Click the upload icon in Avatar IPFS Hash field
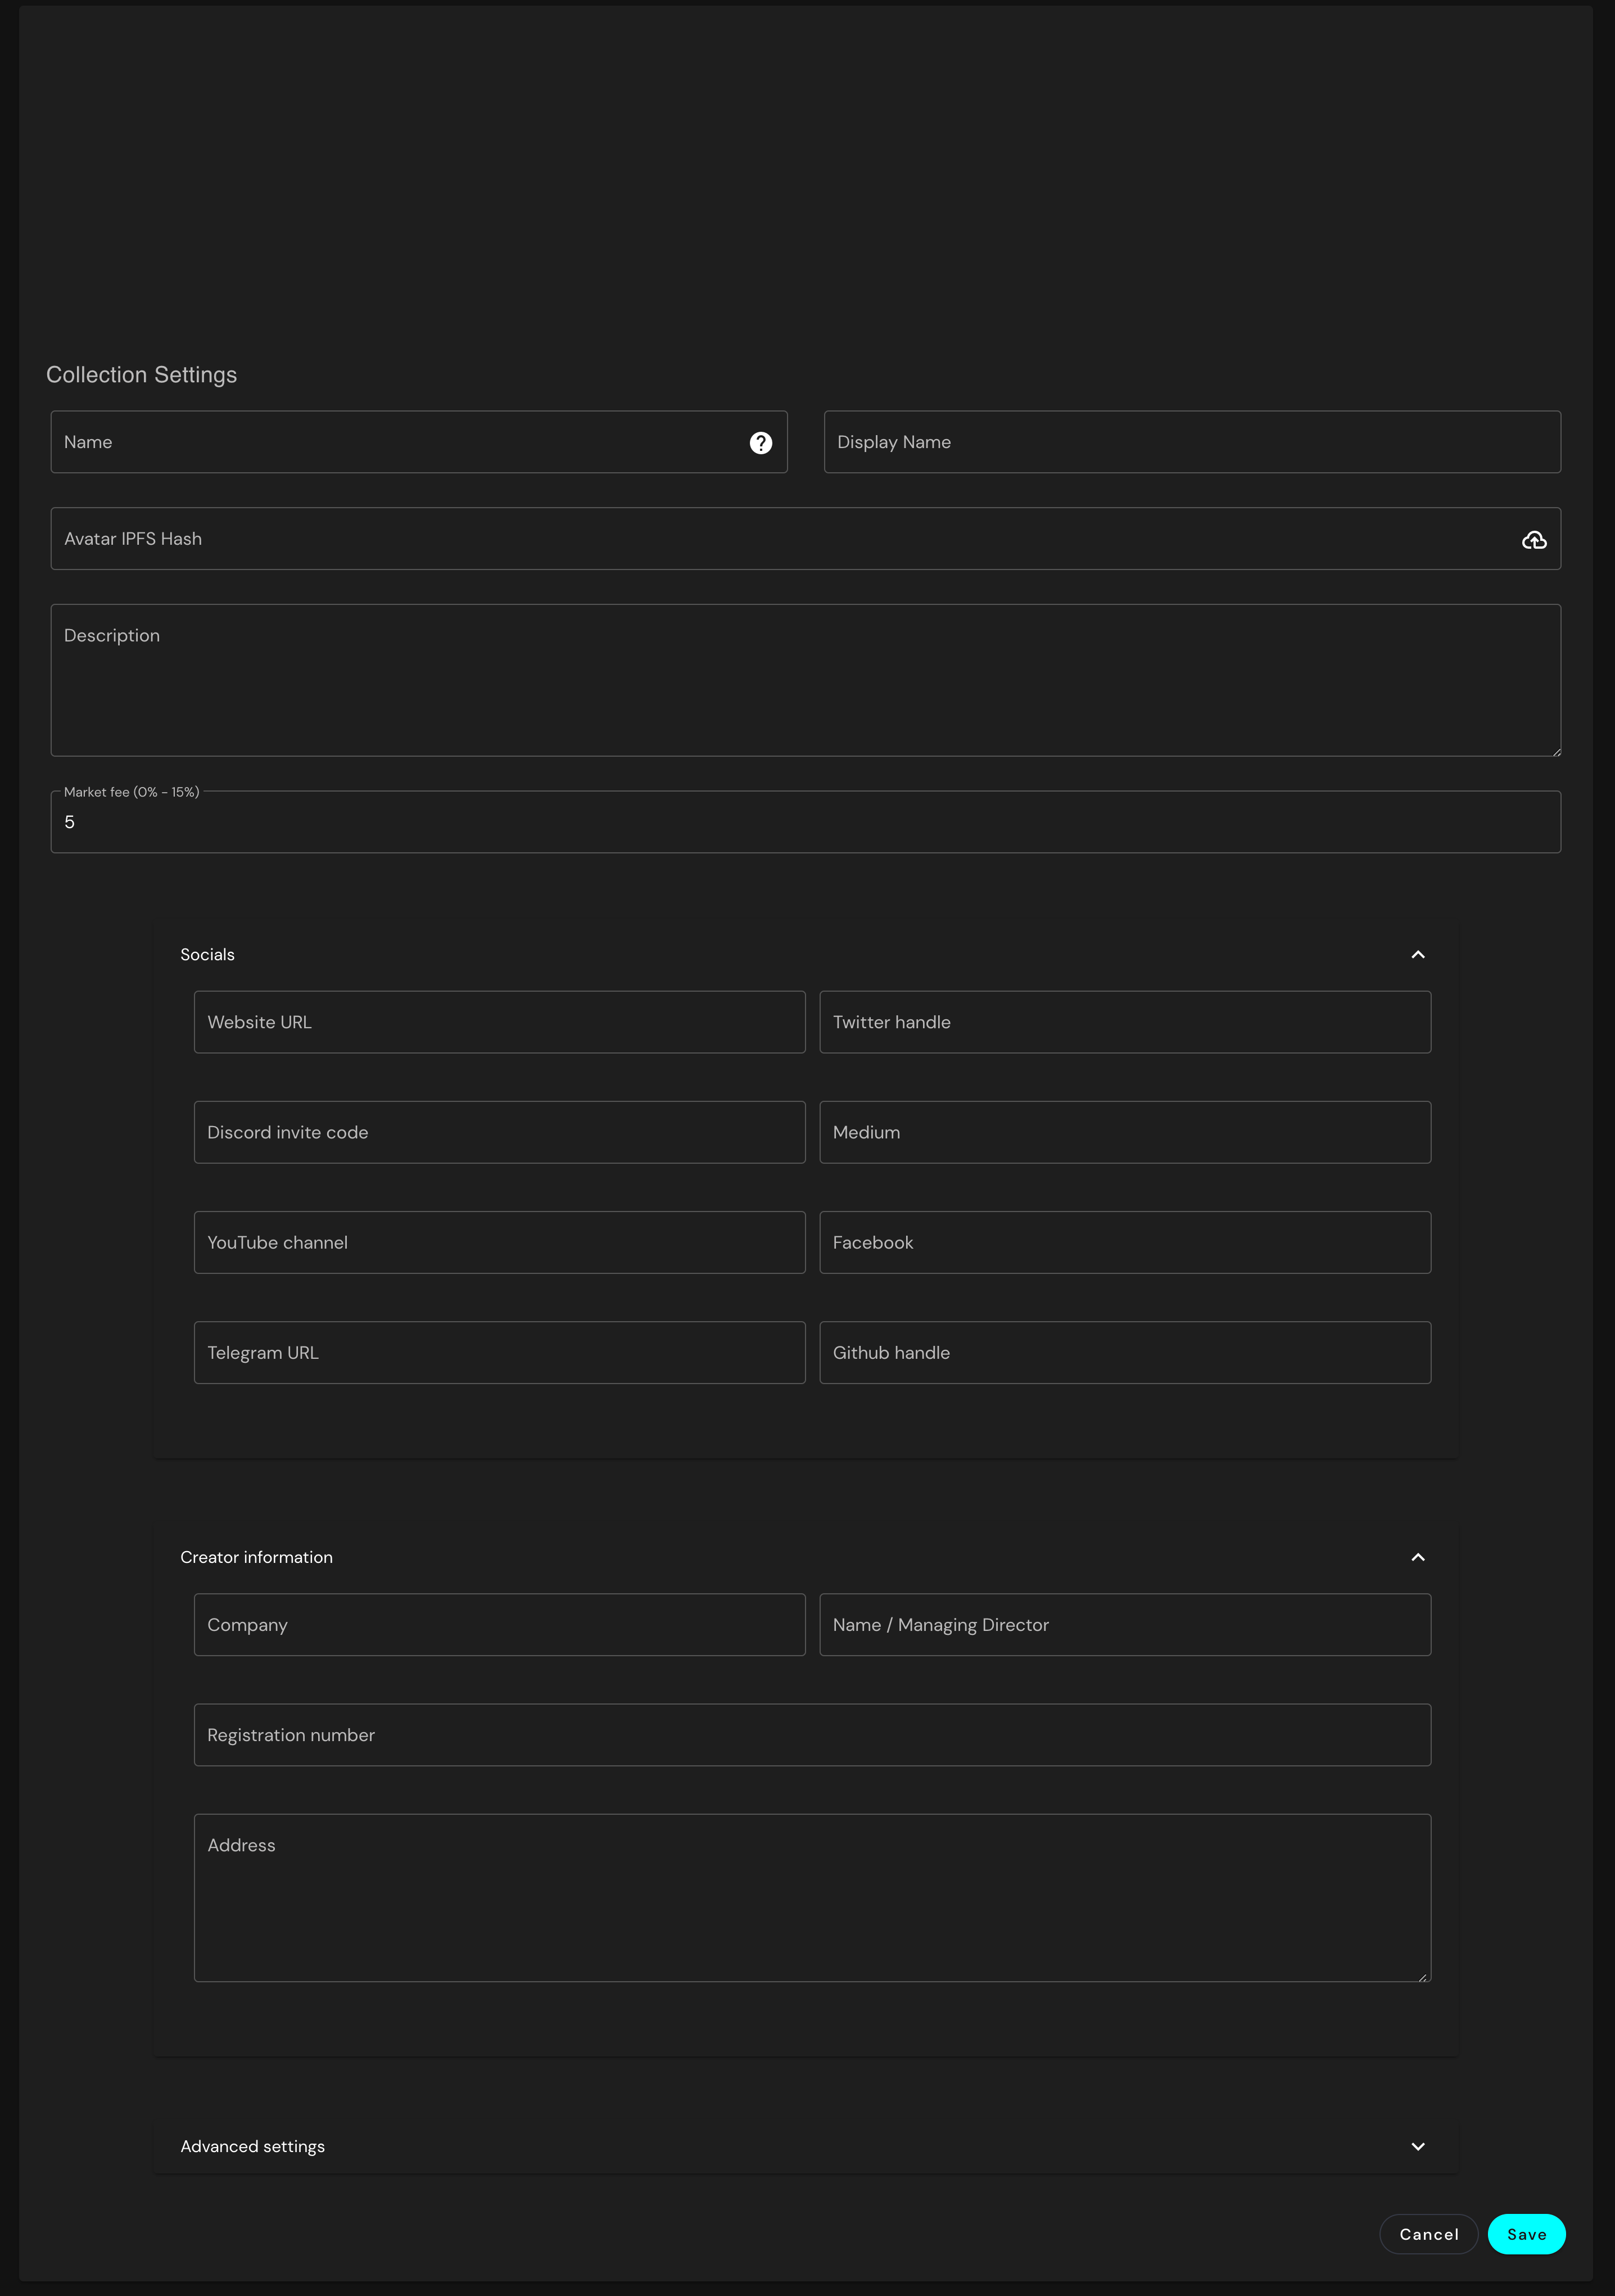1615x2296 pixels. click(1533, 540)
